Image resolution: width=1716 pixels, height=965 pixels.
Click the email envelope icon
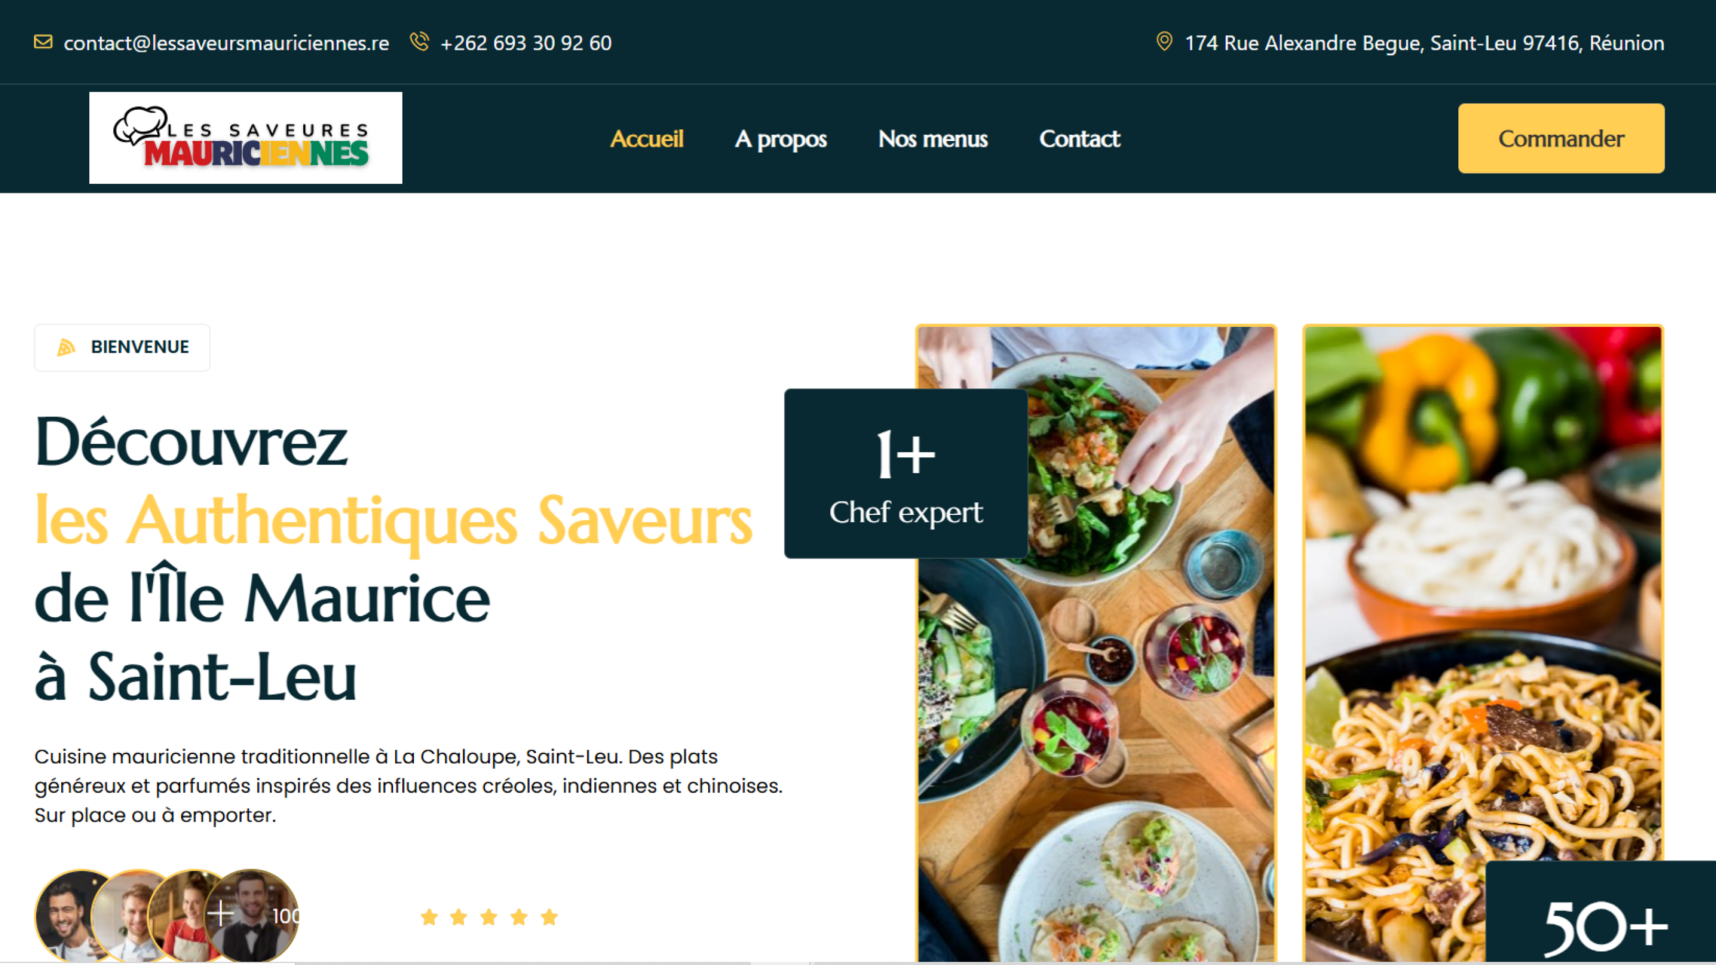pyautogui.click(x=43, y=42)
